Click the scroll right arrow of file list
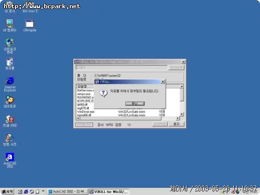 coord(178,118)
